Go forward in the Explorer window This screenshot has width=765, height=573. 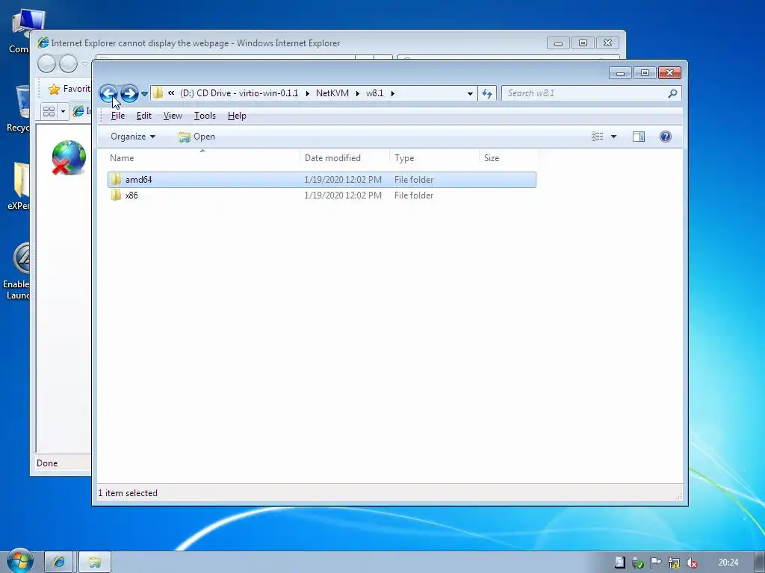pyautogui.click(x=129, y=93)
